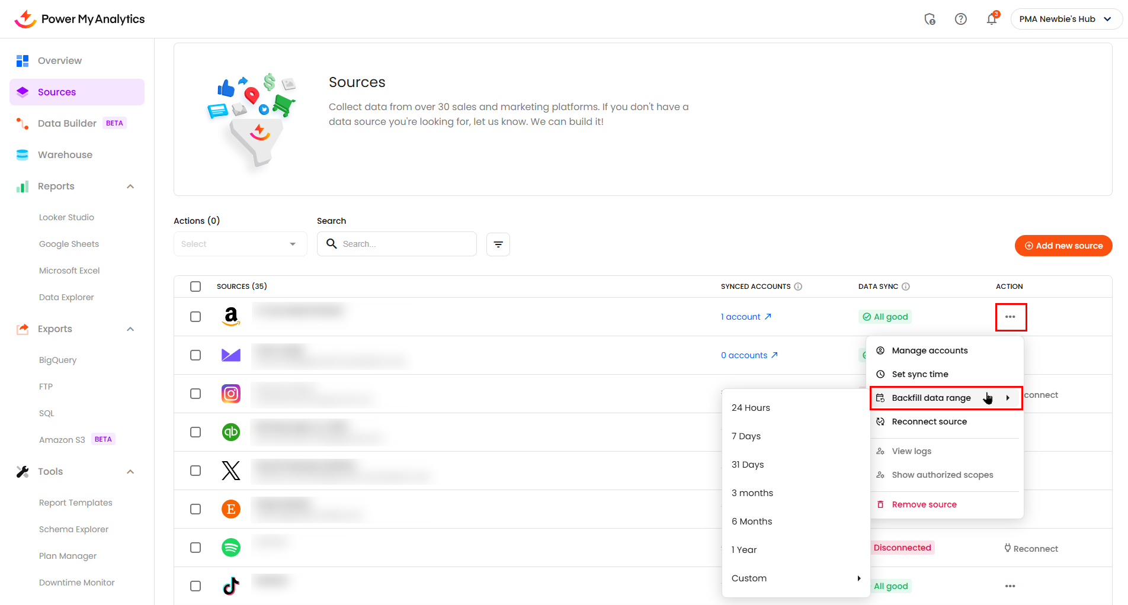Image resolution: width=1128 pixels, height=605 pixels.
Task: Select the checkbox for the Etsy row
Action: click(196, 509)
